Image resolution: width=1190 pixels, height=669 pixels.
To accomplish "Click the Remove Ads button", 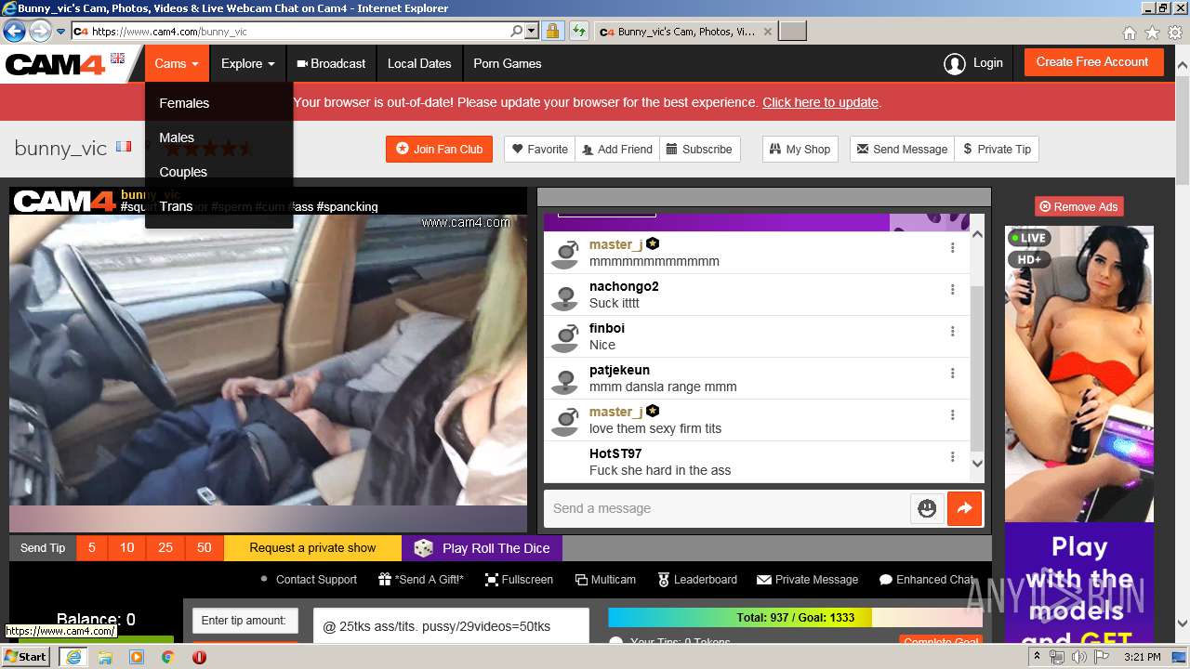I will tap(1078, 206).
